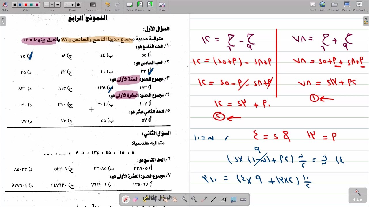Select the straight Line drawing tool
The height and width of the screenshot is (207, 369).
[x=214, y=199]
